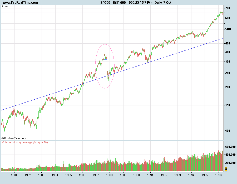Click the 1983 year label on time axis
The width and height of the screenshot is (237, 184).
(41, 175)
